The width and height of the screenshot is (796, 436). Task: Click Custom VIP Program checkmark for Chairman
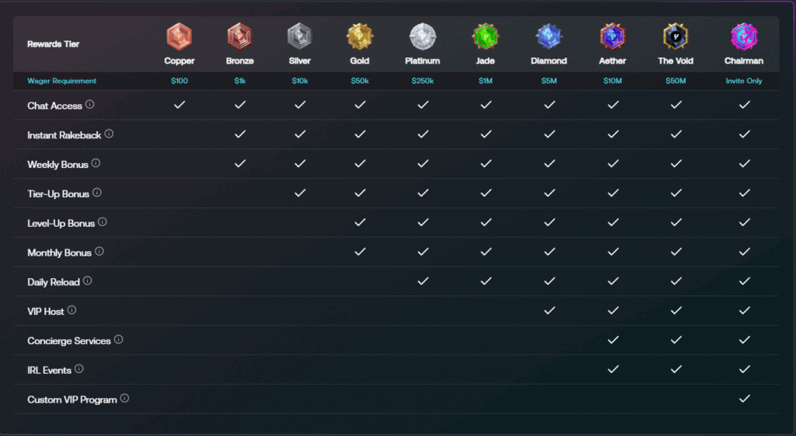click(x=744, y=399)
